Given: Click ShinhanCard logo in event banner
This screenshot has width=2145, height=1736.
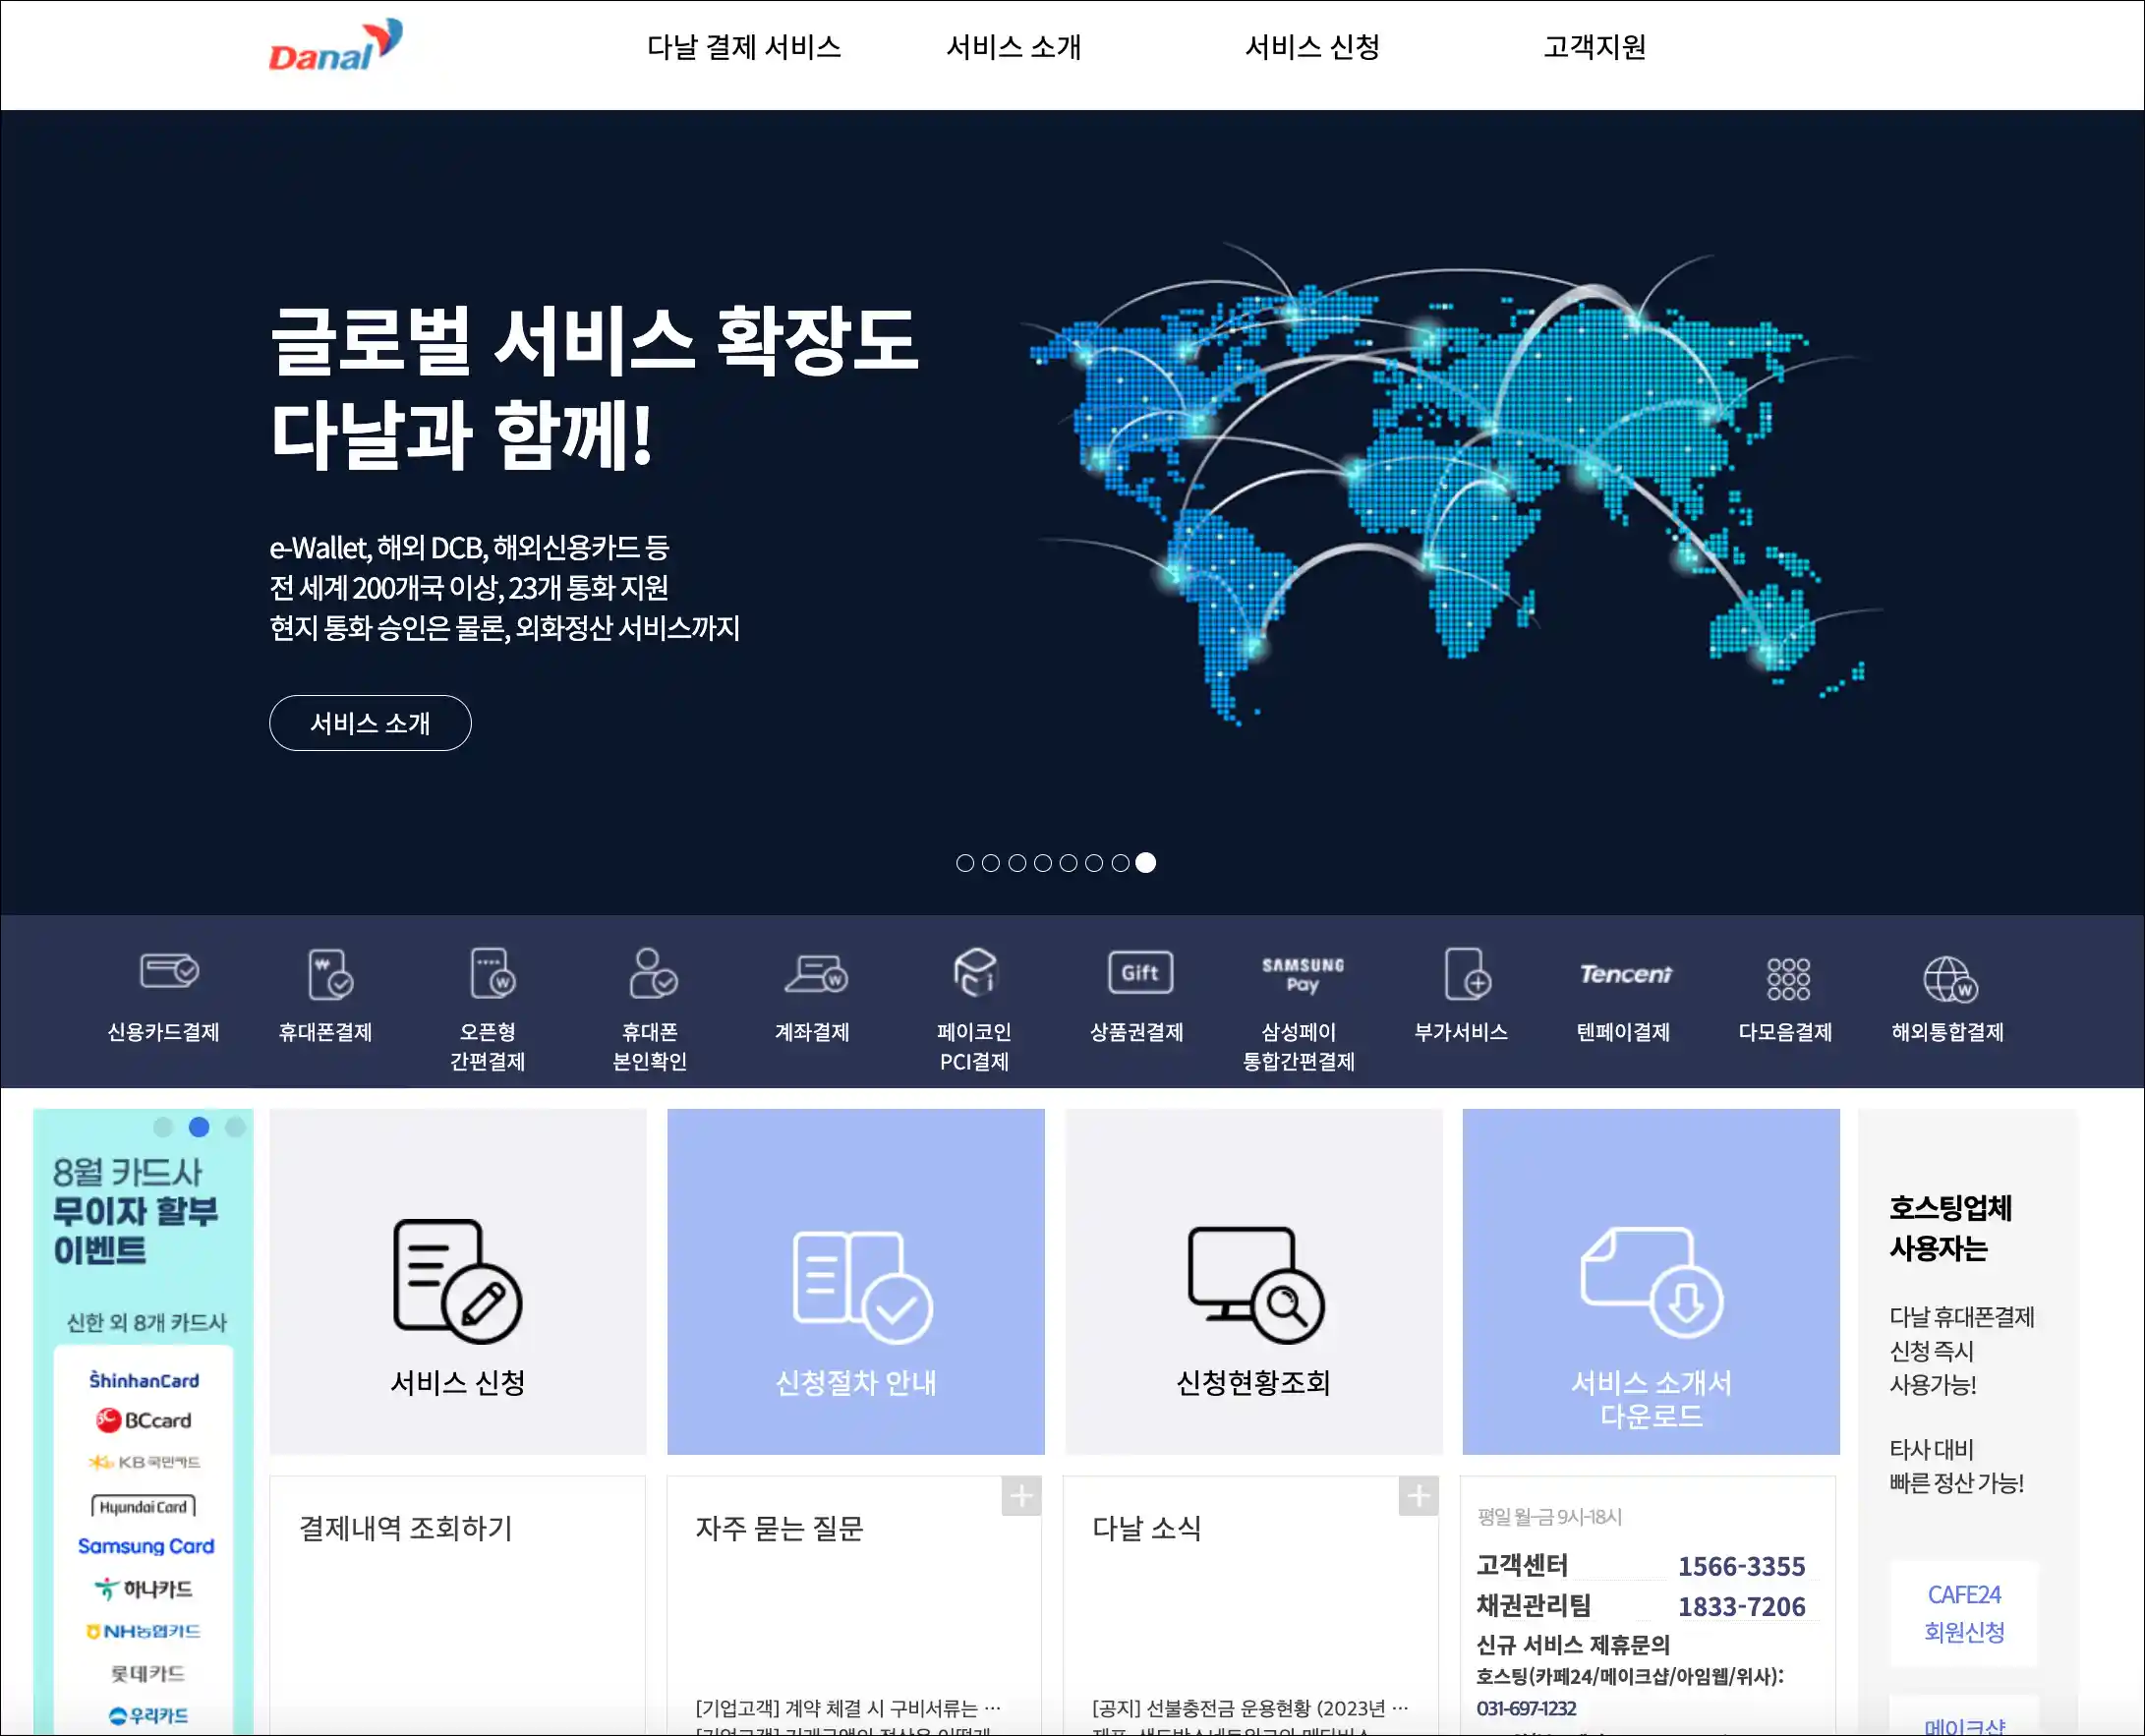Looking at the screenshot, I should [x=144, y=1380].
